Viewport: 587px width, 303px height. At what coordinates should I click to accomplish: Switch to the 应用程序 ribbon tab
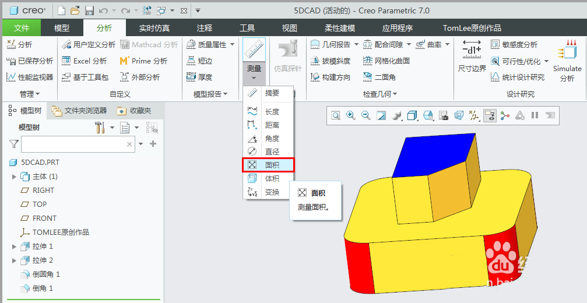click(x=397, y=28)
